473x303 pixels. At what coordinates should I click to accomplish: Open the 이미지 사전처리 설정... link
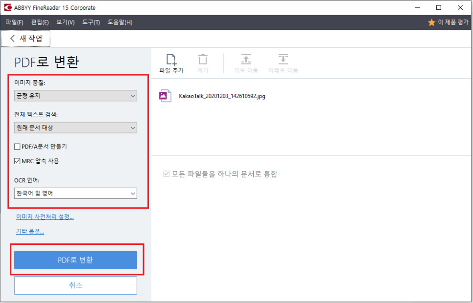pos(45,217)
